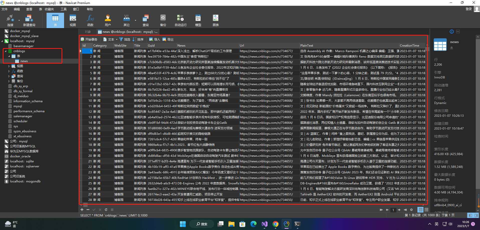This screenshot has height=230, width=480.
Task: Open the 查询 (Query) toolbar tool
Action: pos(145,20)
